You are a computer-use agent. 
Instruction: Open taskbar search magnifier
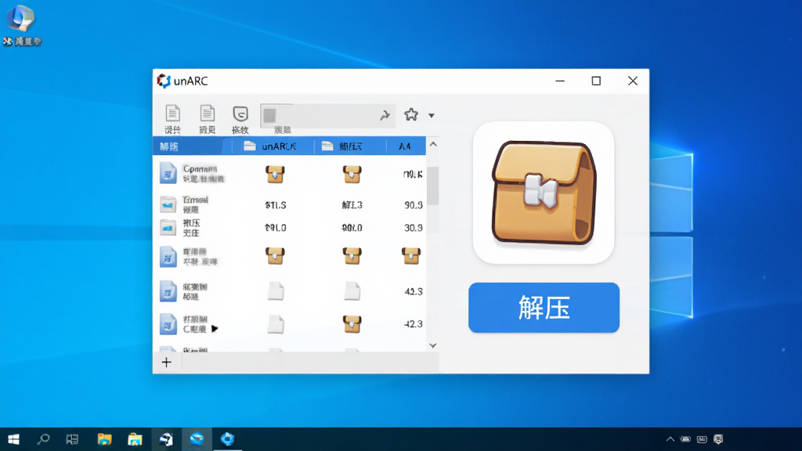coord(44,439)
